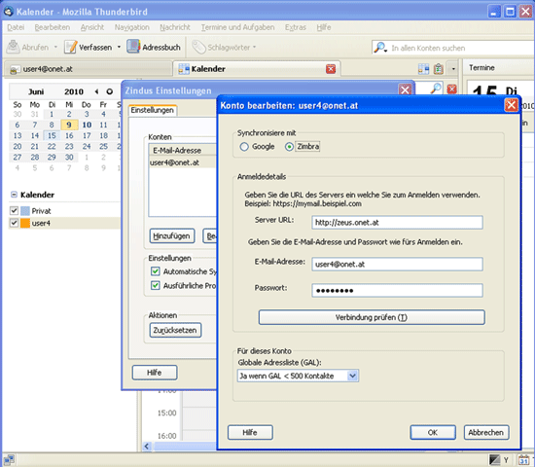The height and width of the screenshot is (467, 535).
Task: Toggle Ausführliche Pro... checkbox
Action: [x=156, y=285]
